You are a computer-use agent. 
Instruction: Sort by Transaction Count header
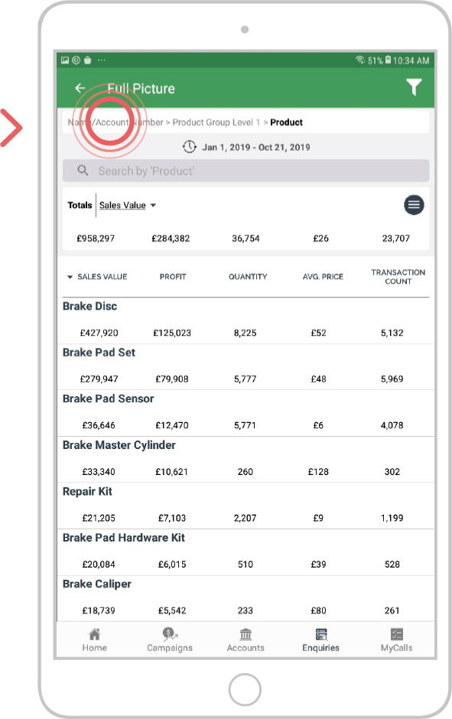coord(398,276)
